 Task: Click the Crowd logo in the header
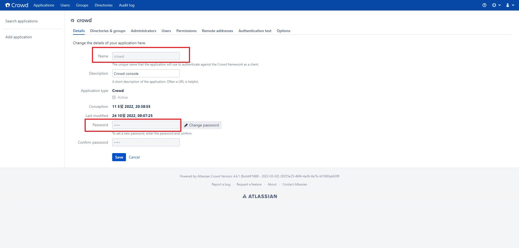17,5
